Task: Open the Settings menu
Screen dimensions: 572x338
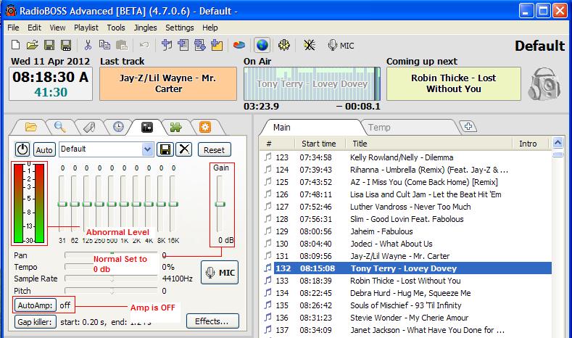Action: point(180,28)
